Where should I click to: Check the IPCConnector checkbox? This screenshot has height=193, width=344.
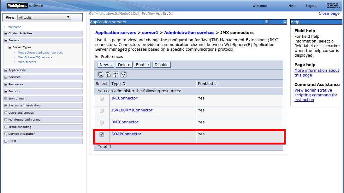coord(102,99)
